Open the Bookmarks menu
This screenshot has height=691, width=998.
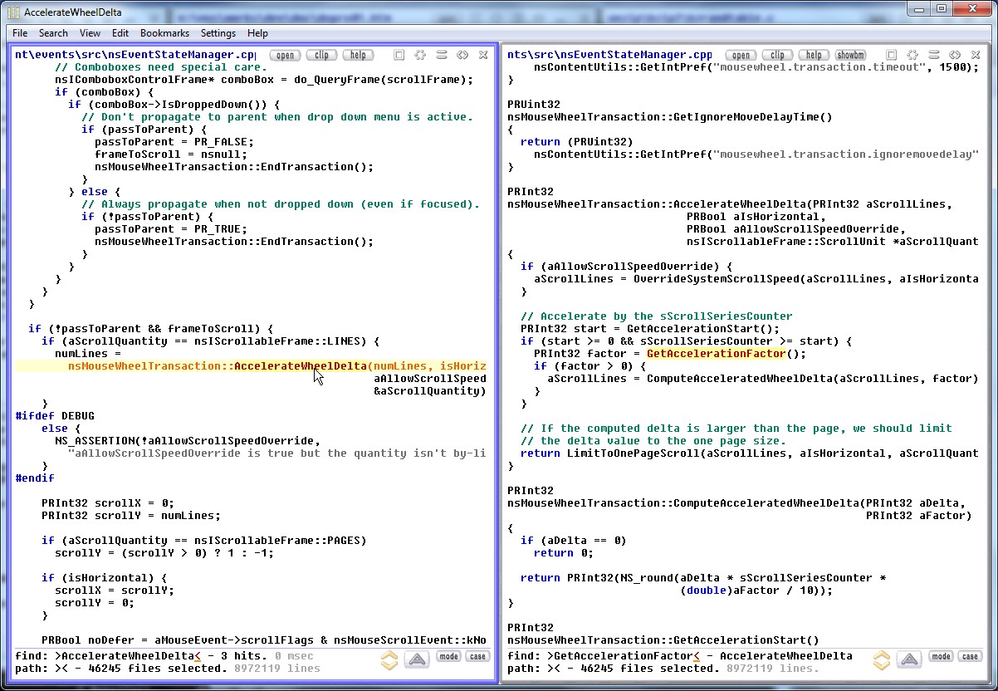coord(164,33)
